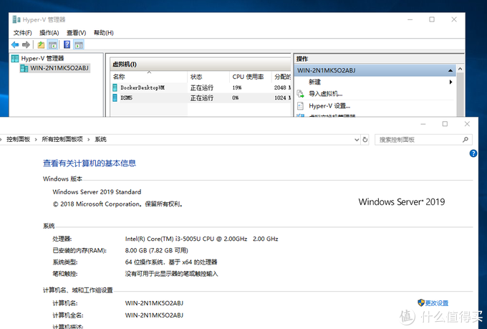This screenshot has width=487, height=329.
Task: Click the import virtual machine icon
Action: coord(300,94)
